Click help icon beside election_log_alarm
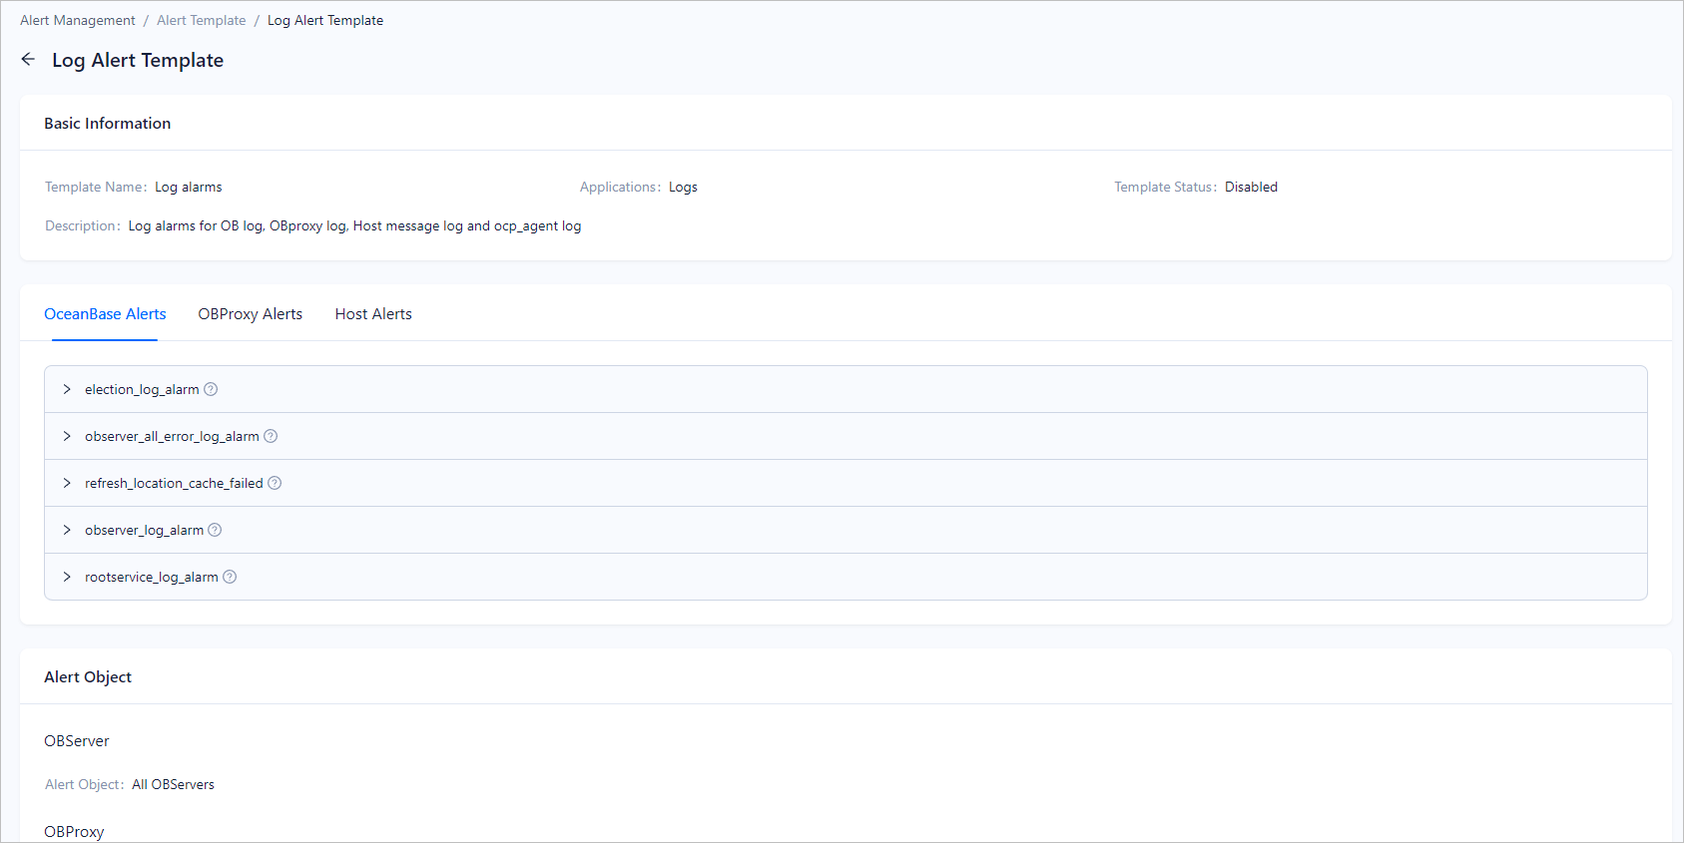The image size is (1684, 843). click(x=211, y=389)
